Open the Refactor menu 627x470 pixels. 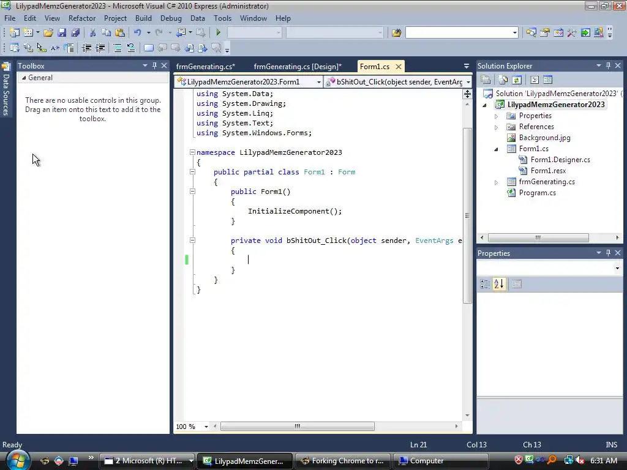(x=82, y=18)
